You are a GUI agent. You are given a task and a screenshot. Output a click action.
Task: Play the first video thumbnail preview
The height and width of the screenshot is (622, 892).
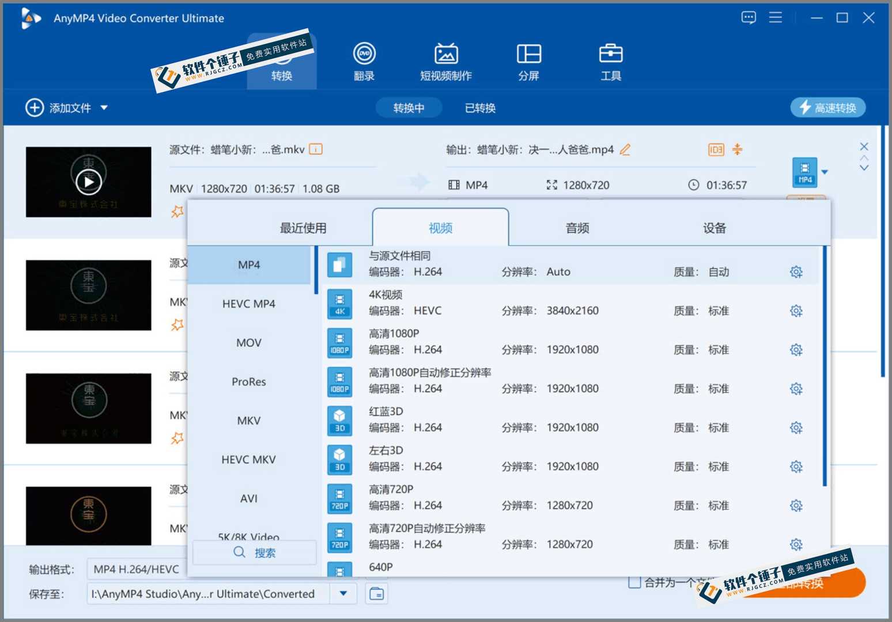point(88,182)
